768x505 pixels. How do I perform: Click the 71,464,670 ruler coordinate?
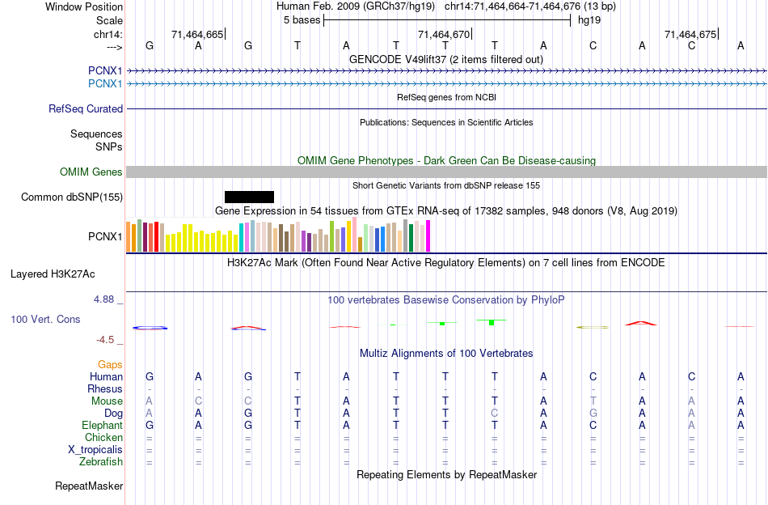[443, 34]
